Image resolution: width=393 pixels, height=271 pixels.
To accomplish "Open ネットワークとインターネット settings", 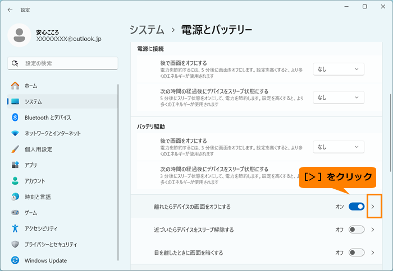I will (62, 133).
